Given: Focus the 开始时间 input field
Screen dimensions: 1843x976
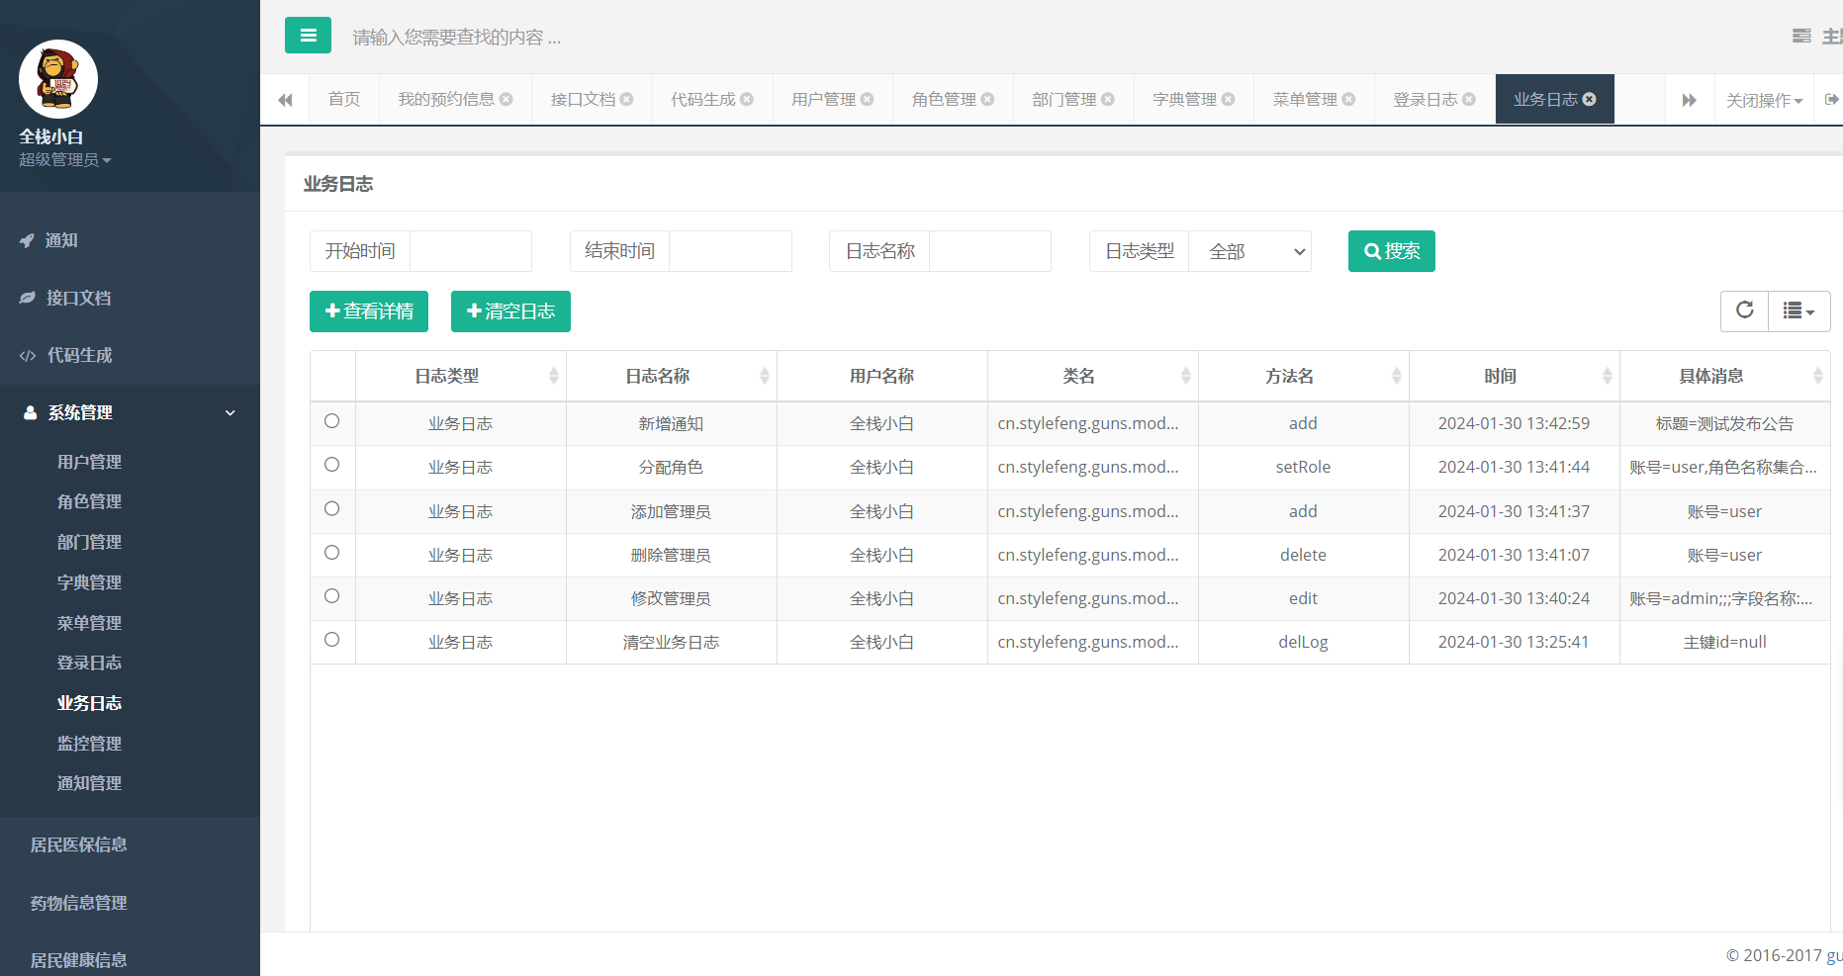Looking at the screenshot, I should click(x=471, y=251).
